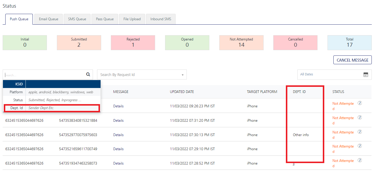Click help icon for 07:29:10 PM row
This screenshot has height=171, width=375.
pos(360,146)
